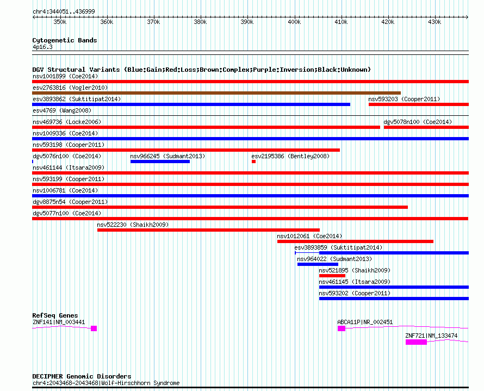Click the 430k ruler tick label

tap(435, 22)
